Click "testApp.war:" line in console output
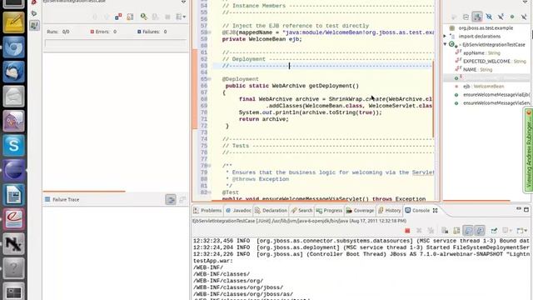 (x=213, y=261)
